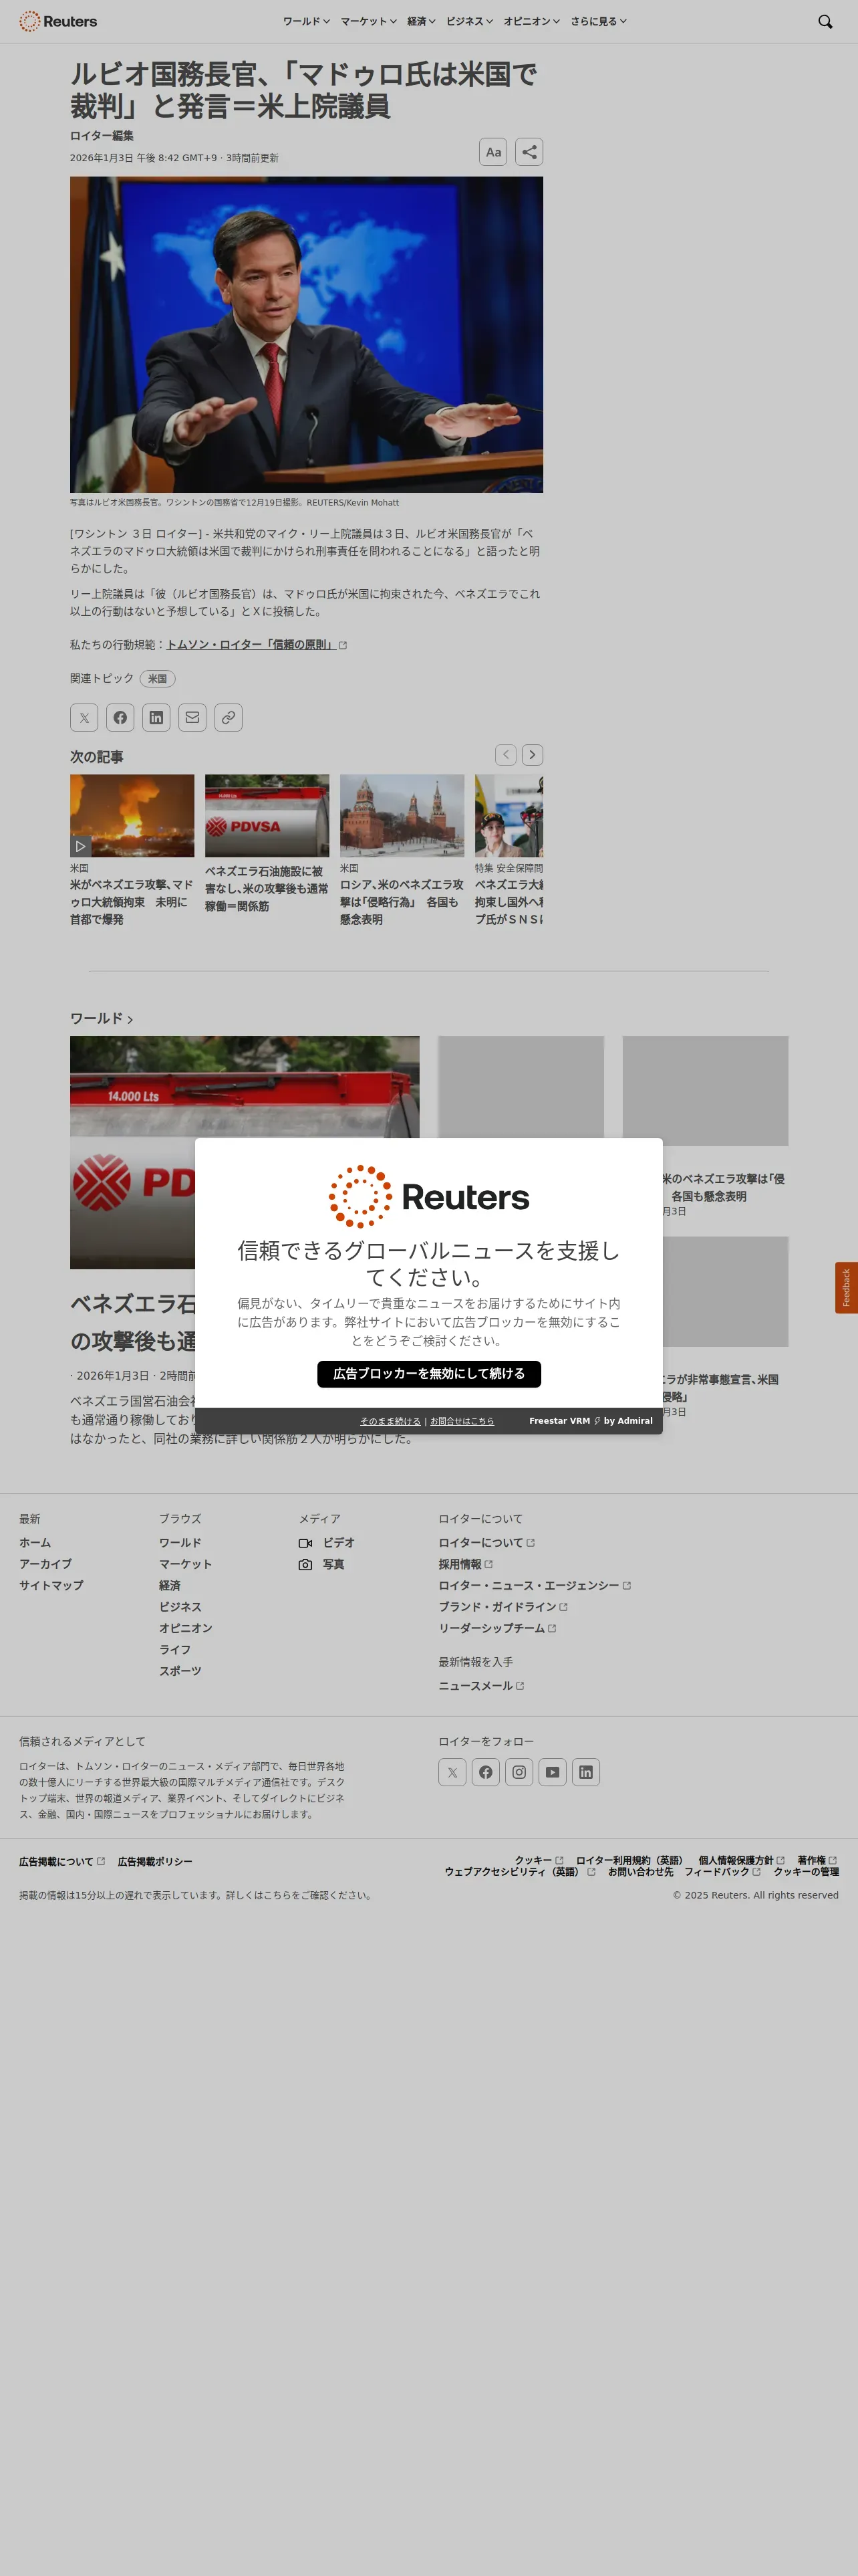Open 広告掲載について link
This screenshot has height=2576, width=858.
point(62,1862)
